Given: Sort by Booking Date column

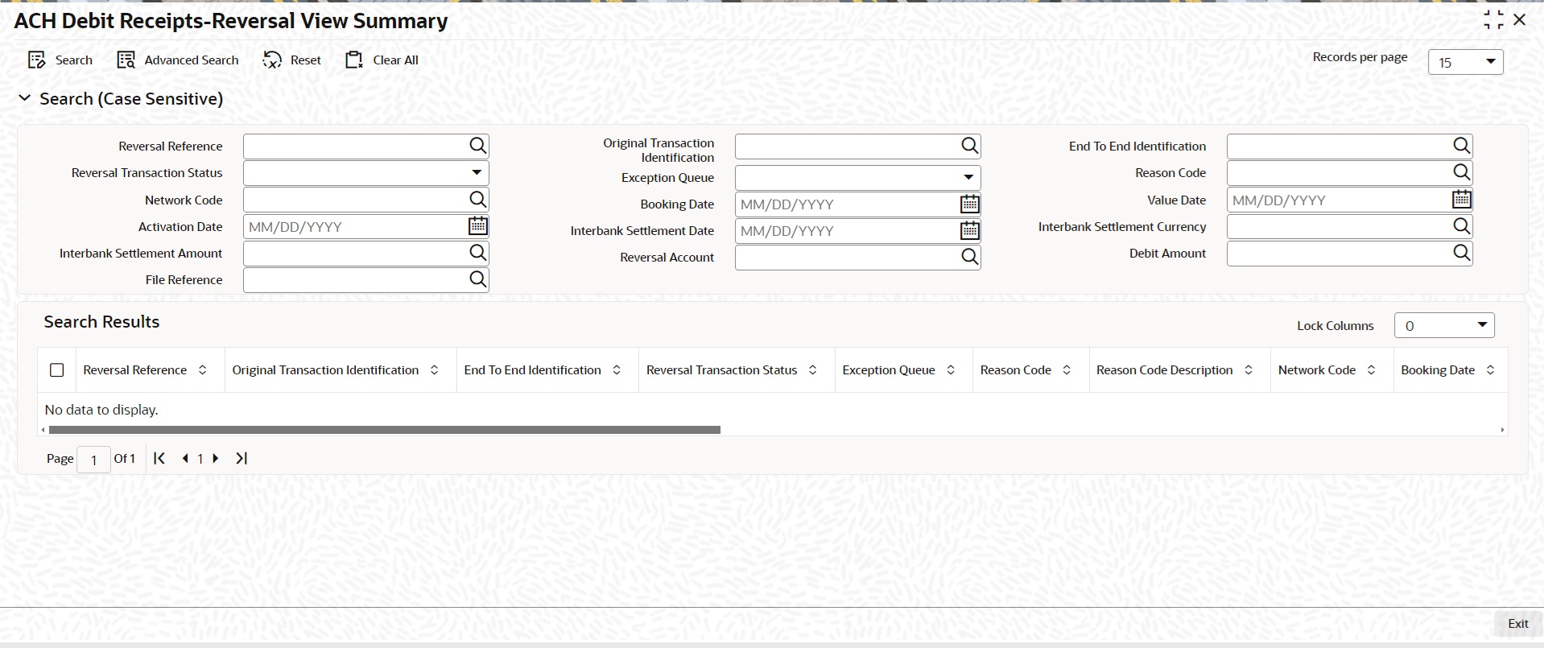Looking at the screenshot, I should point(1491,370).
